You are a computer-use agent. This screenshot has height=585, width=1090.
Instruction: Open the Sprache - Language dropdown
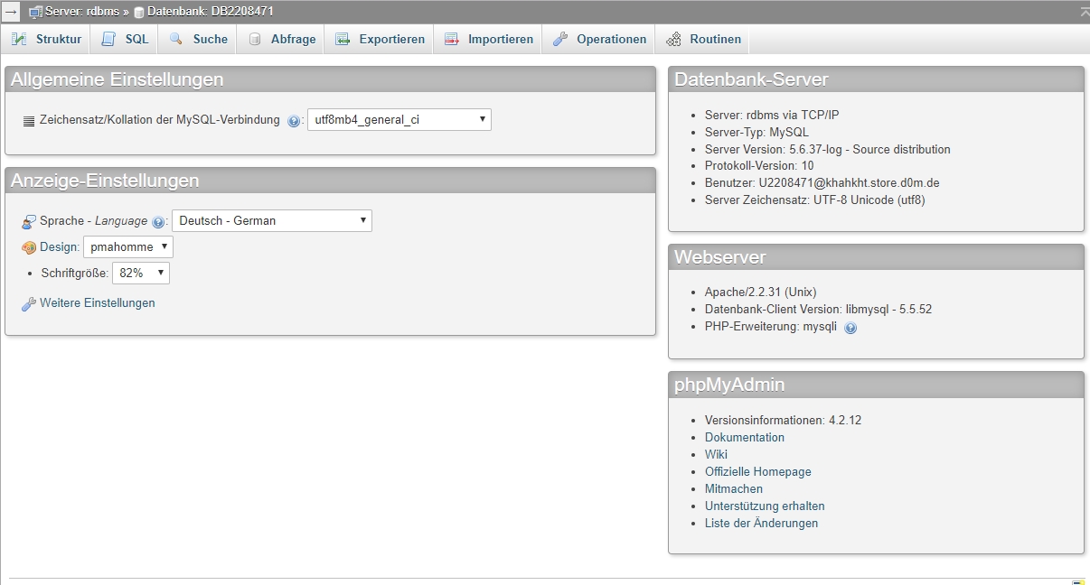(271, 220)
